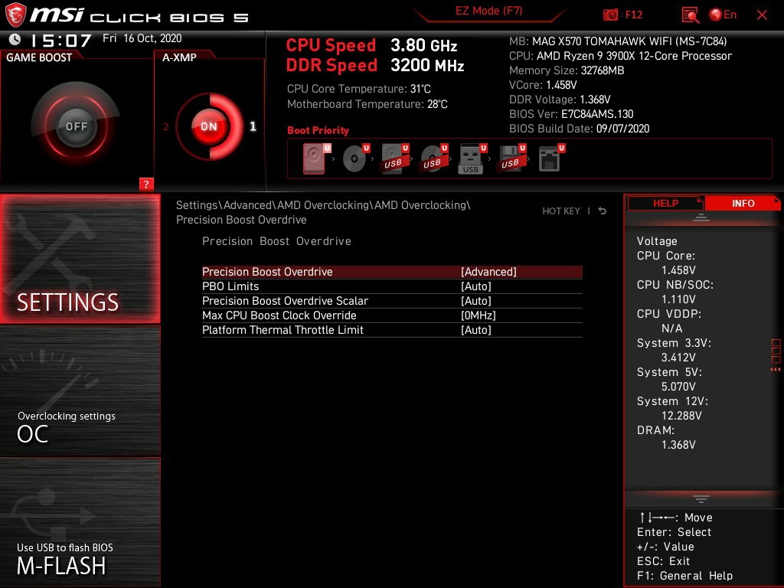
Task: Click the date Fri 16 Oct, 2020
Action: [x=142, y=38]
